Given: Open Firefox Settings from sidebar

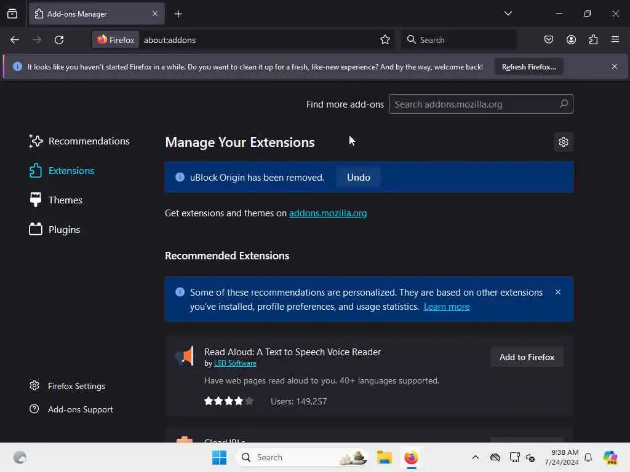Looking at the screenshot, I should pos(68,386).
